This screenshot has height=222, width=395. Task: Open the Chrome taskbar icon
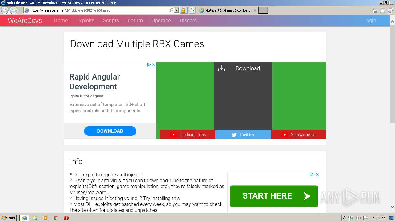(56, 218)
